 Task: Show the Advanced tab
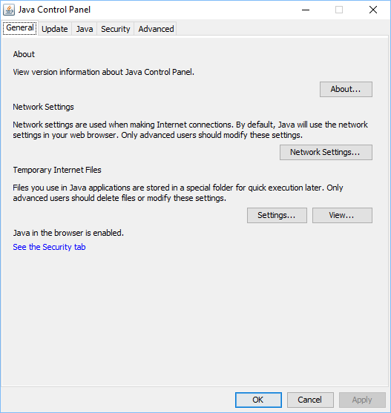click(156, 29)
